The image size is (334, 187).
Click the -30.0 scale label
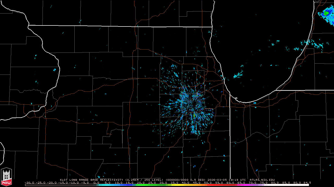coord(29,183)
